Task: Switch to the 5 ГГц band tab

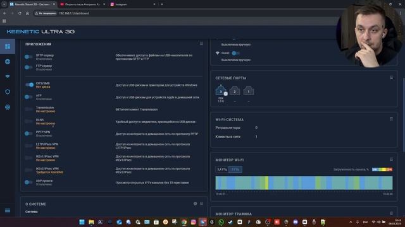Action: point(235,170)
